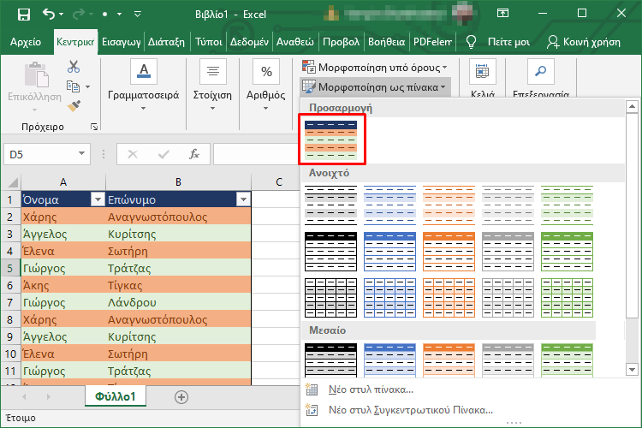Image resolution: width=642 pixels, height=428 pixels.
Task: Click the Save icon in quick access toolbar
Action: (x=24, y=15)
